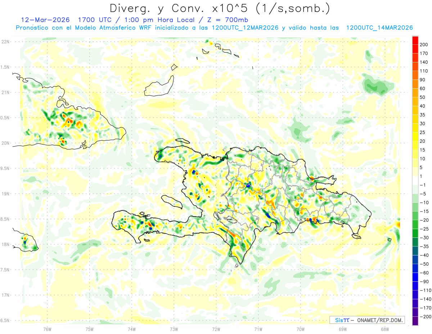Click the ONAMET/REP.DOM. credit box
The image size is (432, 334).
pyautogui.click(x=367, y=320)
